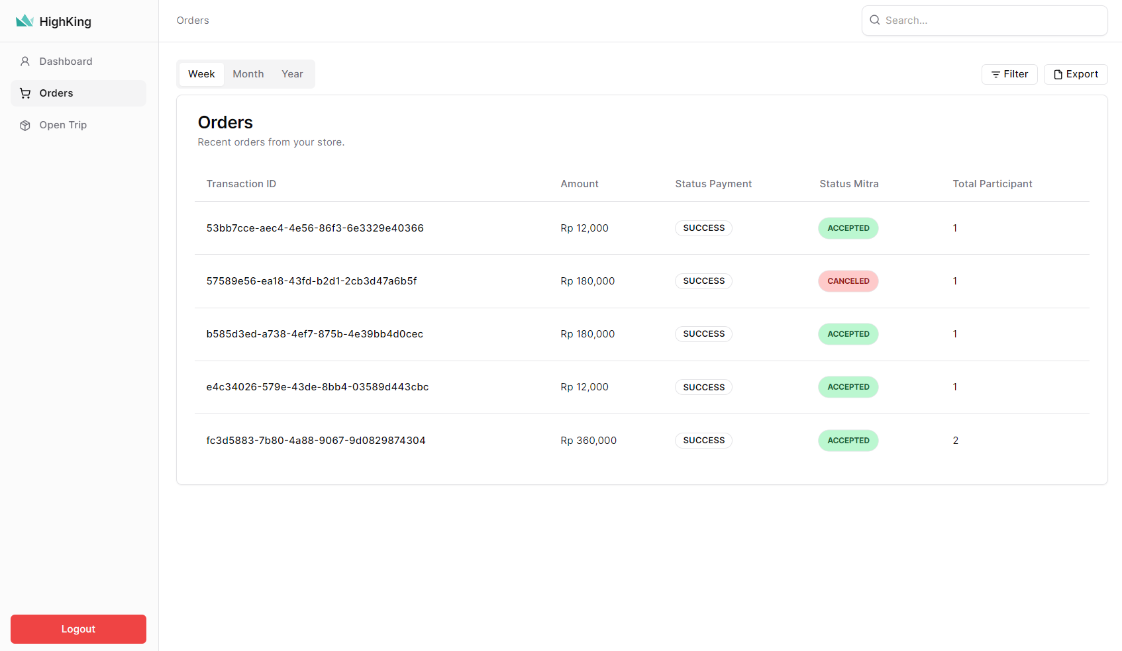Open the Filter options
Screen dimensions: 1122x651
(x=1009, y=74)
